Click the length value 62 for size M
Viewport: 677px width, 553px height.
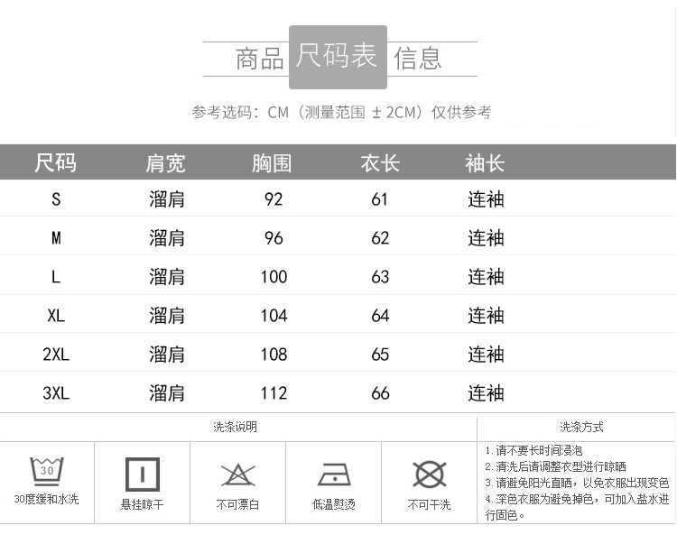tap(380, 238)
